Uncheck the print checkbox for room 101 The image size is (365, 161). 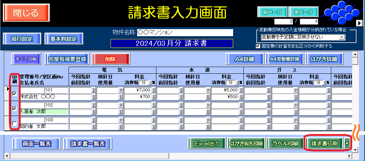(14, 94)
